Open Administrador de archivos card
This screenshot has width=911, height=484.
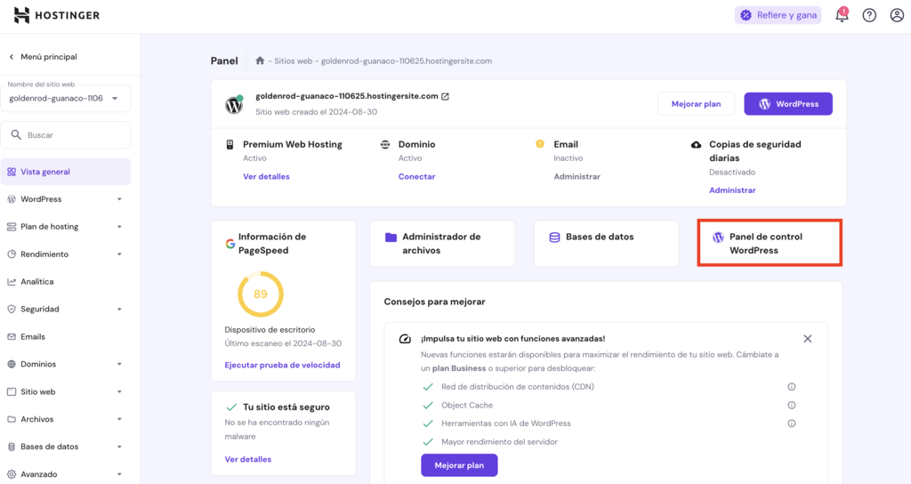[x=442, y=244]
